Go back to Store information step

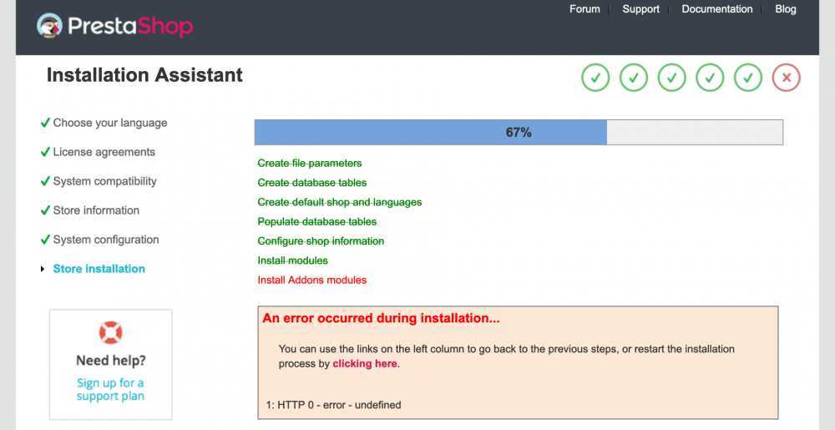(96, 210)
